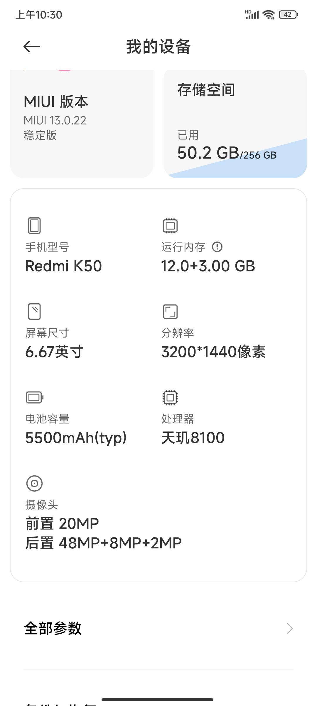Open the 全部参数 row
This screenshot has height=706, width=317.
tap(158, 628)
